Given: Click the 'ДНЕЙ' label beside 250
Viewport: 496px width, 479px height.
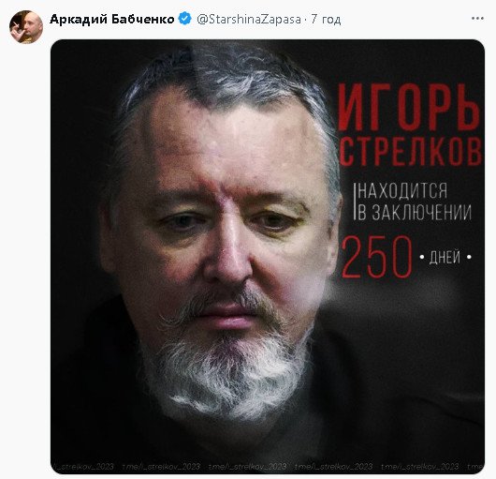Looking at the screenshot, I should point(445,257).
